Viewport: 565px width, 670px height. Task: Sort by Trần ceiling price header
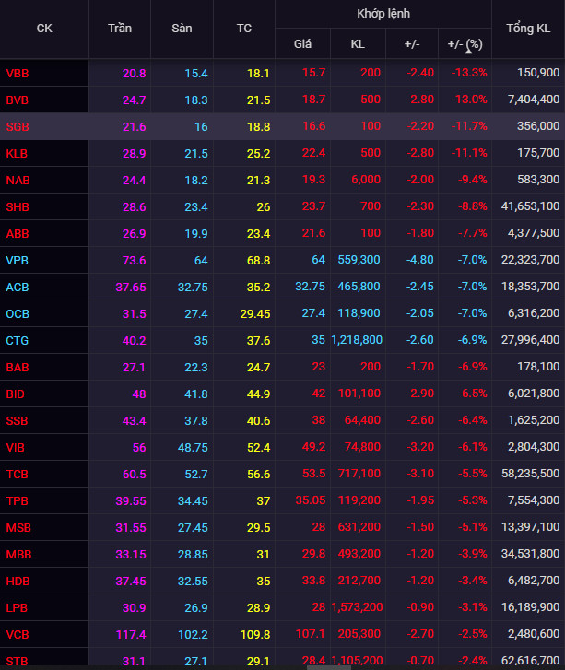120,29
